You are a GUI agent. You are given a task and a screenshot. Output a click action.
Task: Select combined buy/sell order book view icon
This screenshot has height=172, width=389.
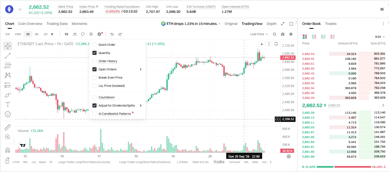click(305, 37)
